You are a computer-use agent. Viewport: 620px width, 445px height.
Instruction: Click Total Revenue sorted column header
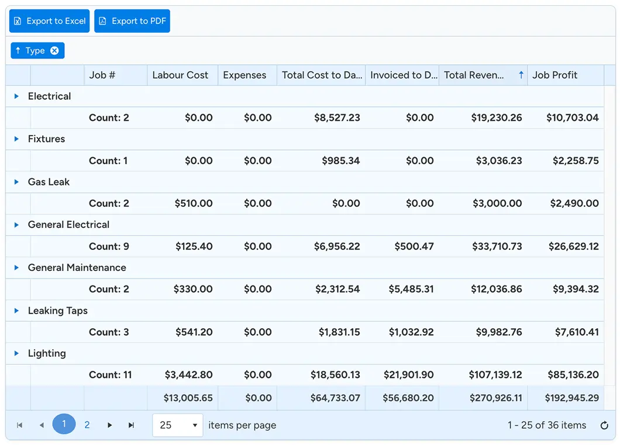(483, 75)
